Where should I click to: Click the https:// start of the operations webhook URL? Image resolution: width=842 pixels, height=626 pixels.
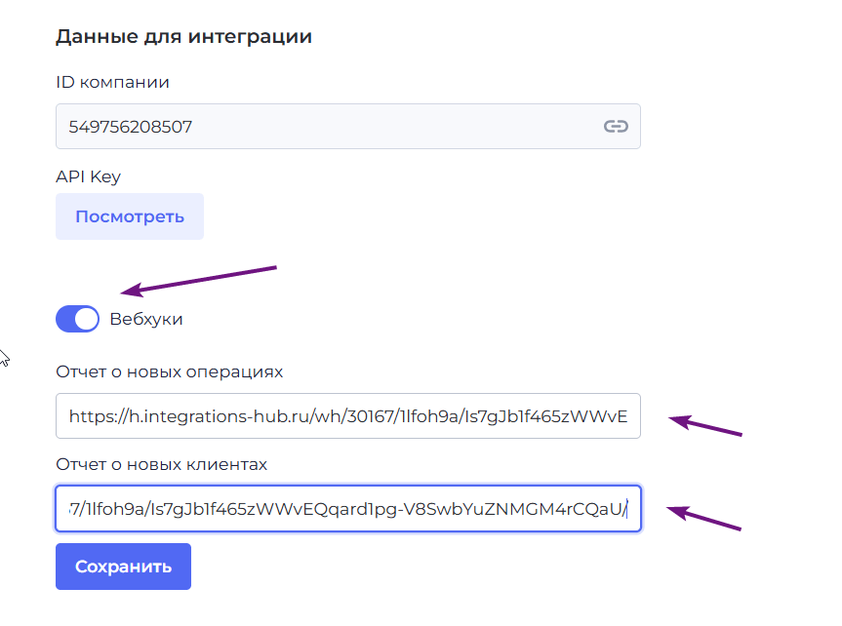pyautogui.click(x=99, y=416)
